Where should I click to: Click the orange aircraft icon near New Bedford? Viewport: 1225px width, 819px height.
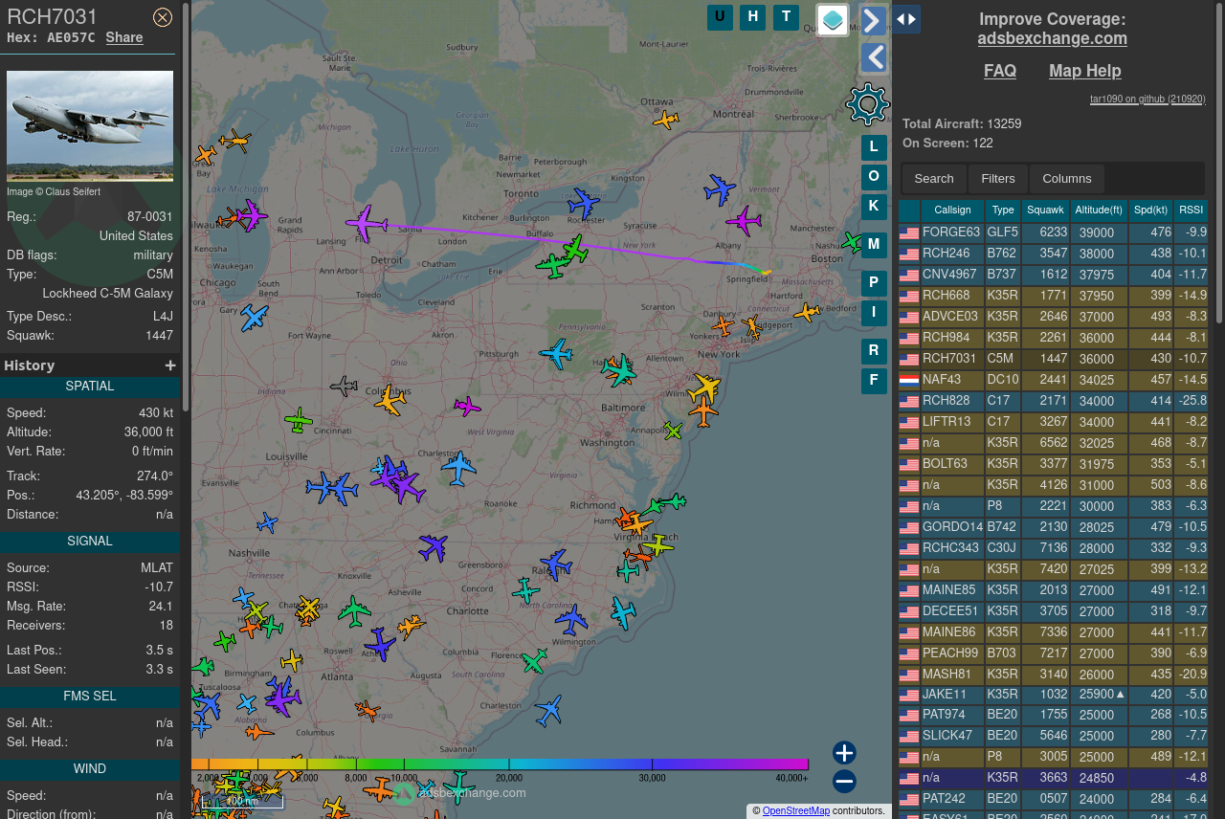806,313
